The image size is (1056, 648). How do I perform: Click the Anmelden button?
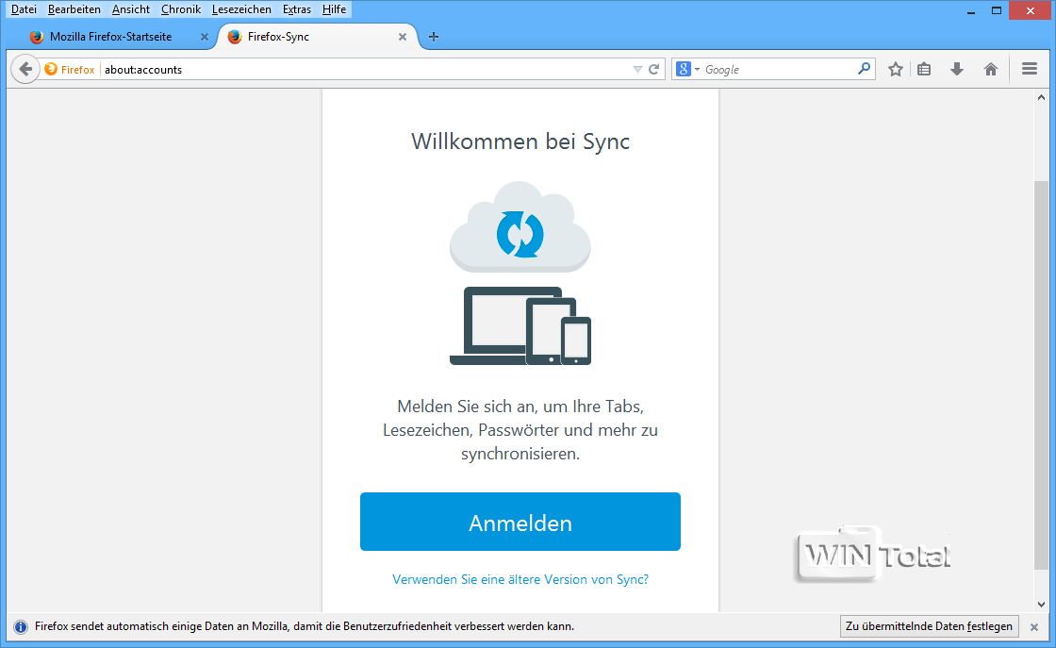(x=520, y=522)
